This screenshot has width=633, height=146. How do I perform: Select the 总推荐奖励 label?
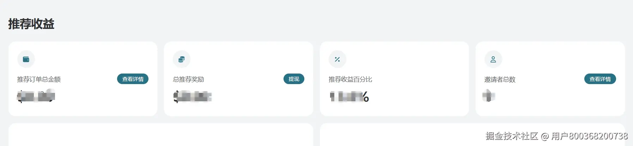pos(188,80)
